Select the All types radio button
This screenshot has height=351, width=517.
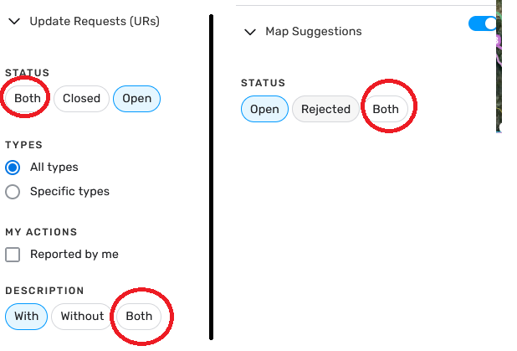click(13, 168)
